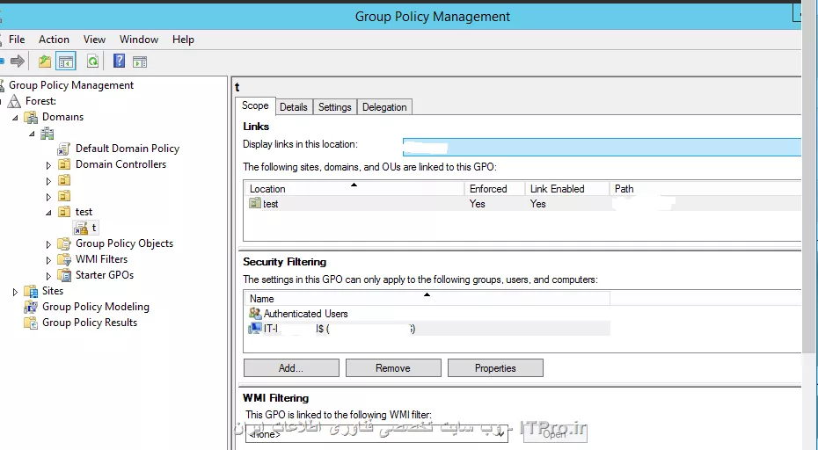Collapse the Domains node

(x=15, y=118)
